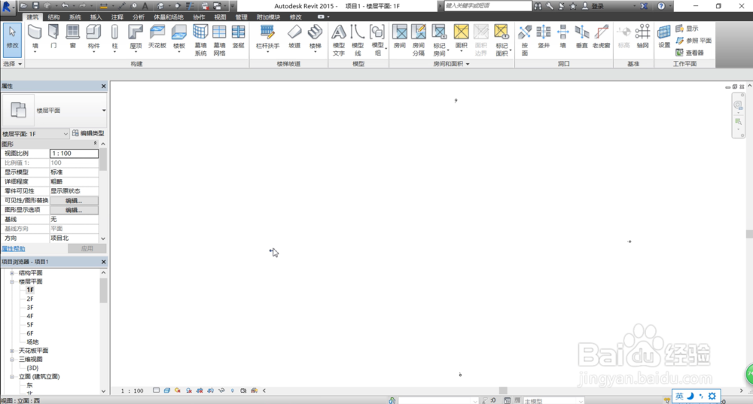This screenshot has height=404, width=753.
Task: Select the 幕墙系统 curtain system tool
Action: point(200,40)
